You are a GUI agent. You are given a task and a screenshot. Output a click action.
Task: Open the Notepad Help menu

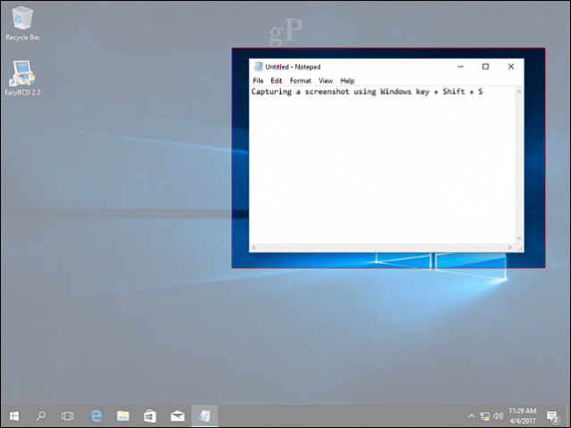(347, 81)
